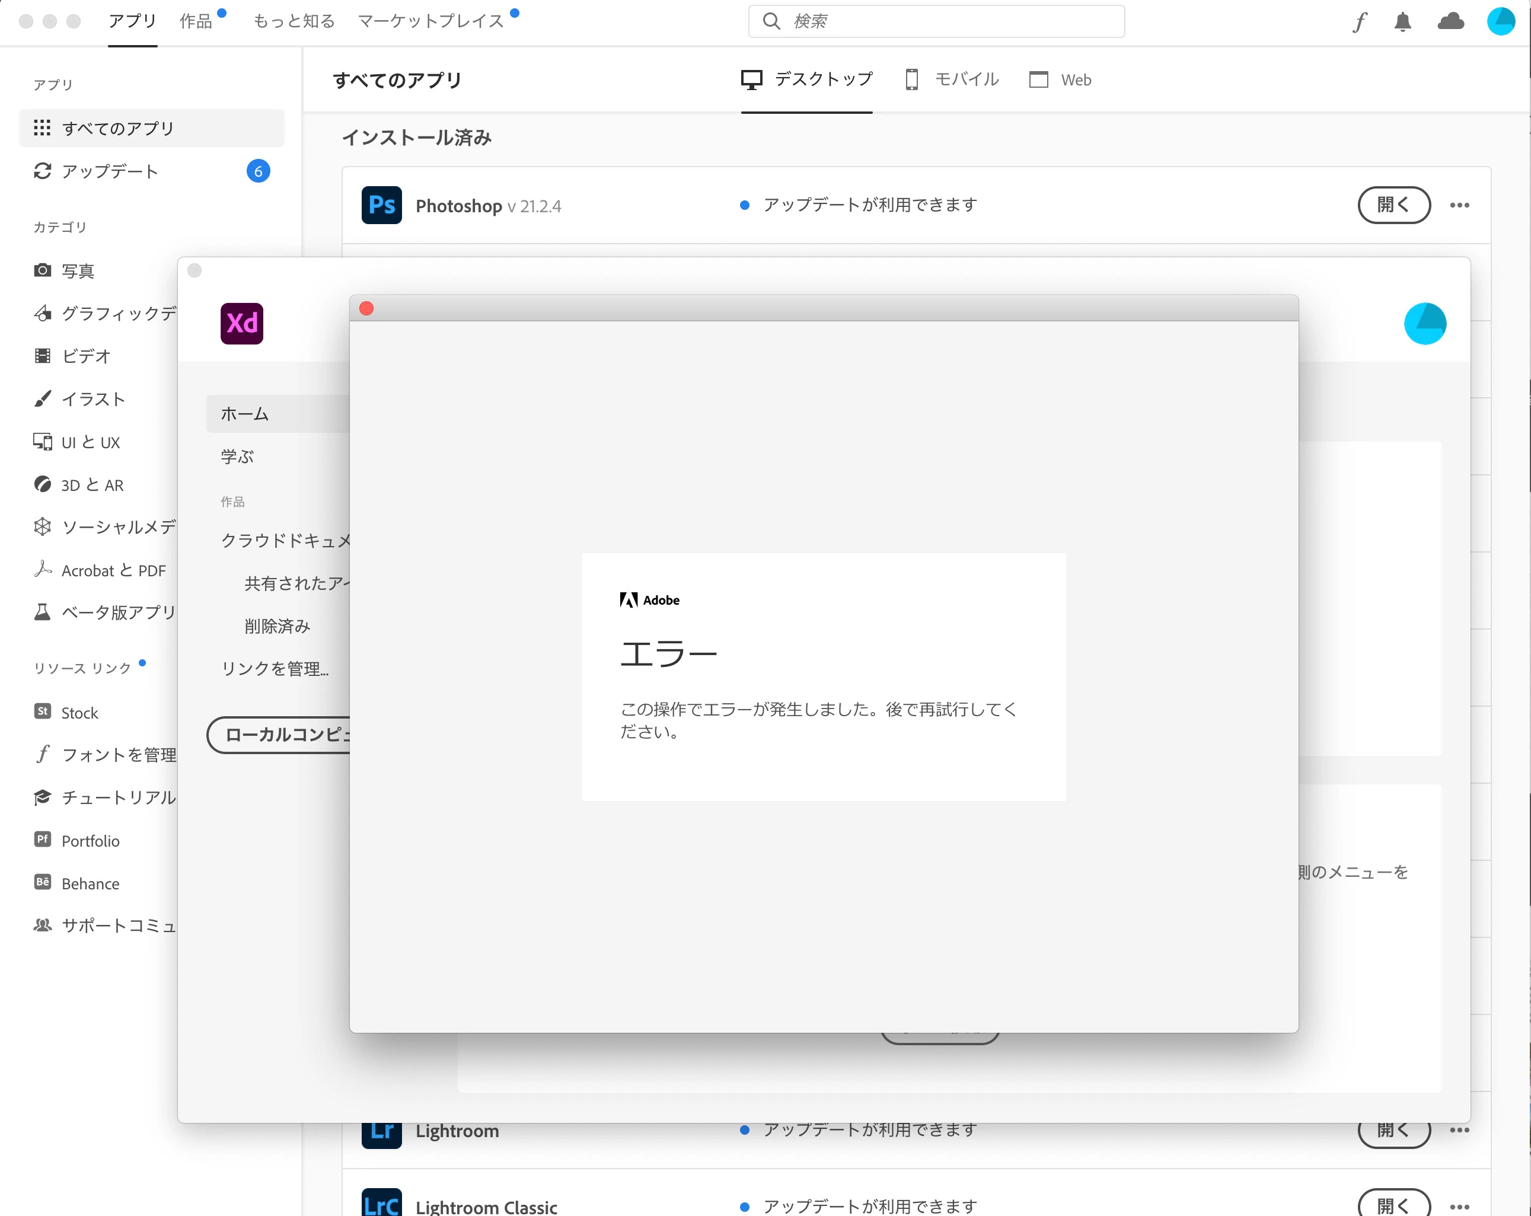Click the fonts icon in top bar
The image size is (1531, 1216).
point(1359,22)
